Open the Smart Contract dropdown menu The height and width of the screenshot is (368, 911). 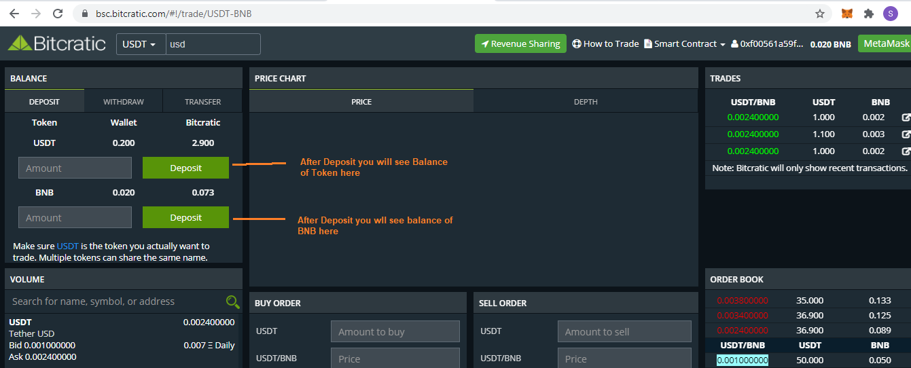click(x=685, y=43)
